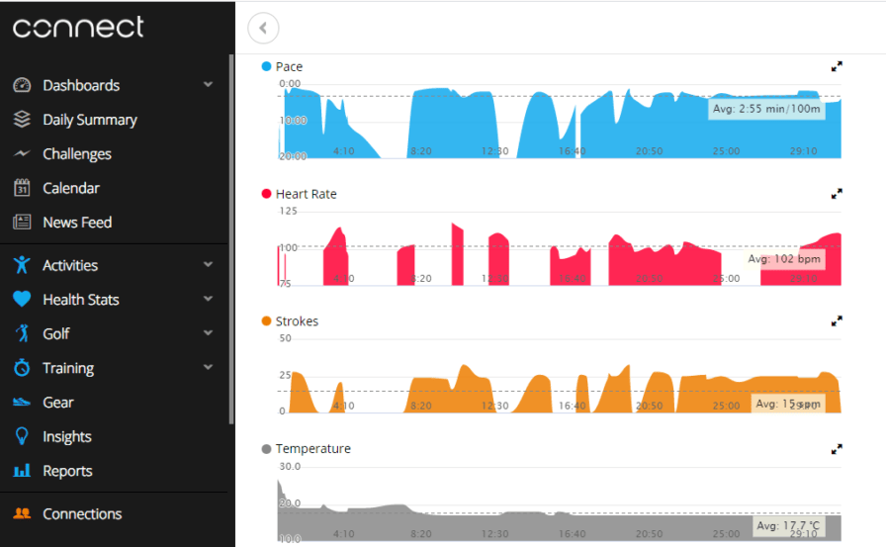Open the Challenges menu item
The height and width of the screenshot is (547, 886).
[x=76, y=154]
